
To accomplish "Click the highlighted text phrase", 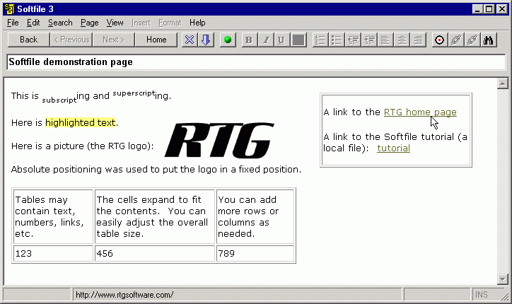I will (81, 122).
